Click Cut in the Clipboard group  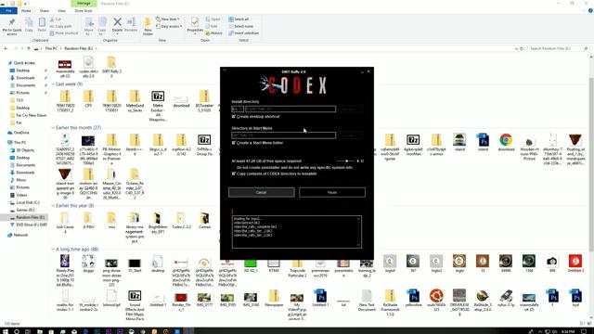coord(56,19)
